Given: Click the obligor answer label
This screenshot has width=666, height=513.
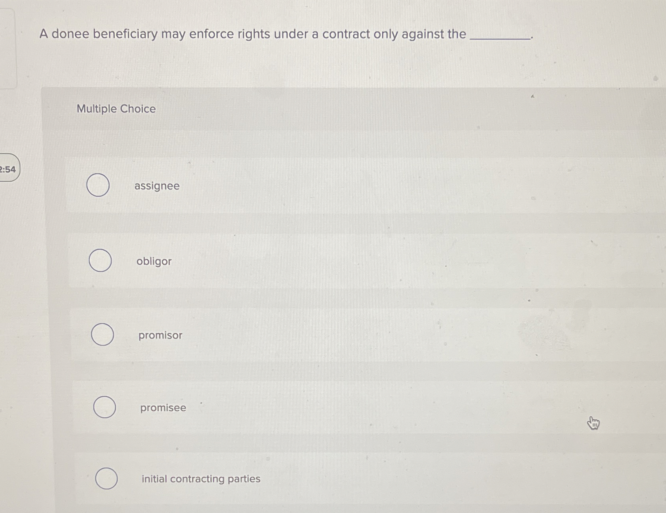Looking at the screenshot, I should click(x=154, y=261).
